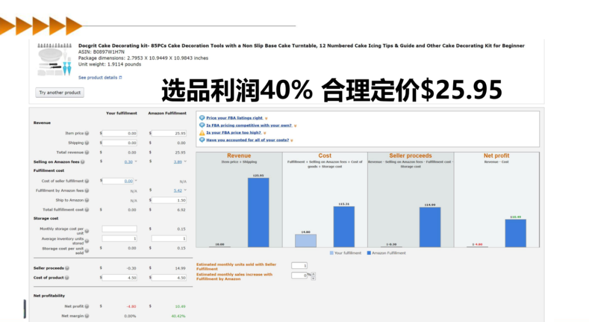
Task: Click Estimated monthly sales increase percent field
Action: coord(299,276)
